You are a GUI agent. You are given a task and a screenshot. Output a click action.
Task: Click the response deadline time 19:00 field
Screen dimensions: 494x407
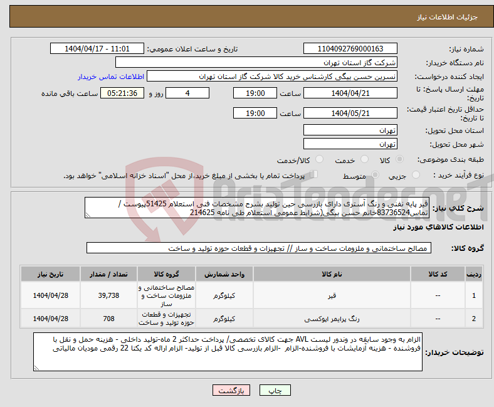click(255, 93)
